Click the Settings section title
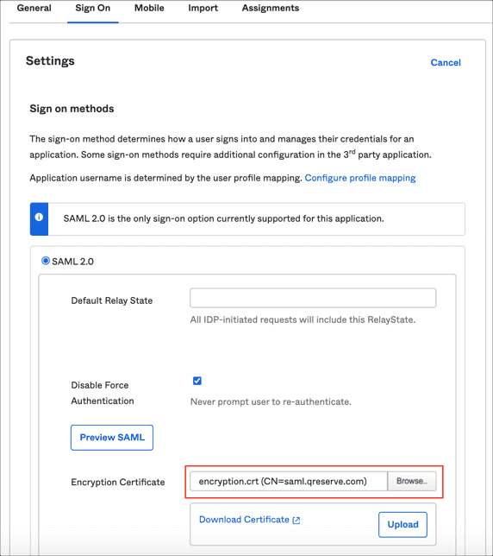 pyautogui.click(x=50, y=61)
